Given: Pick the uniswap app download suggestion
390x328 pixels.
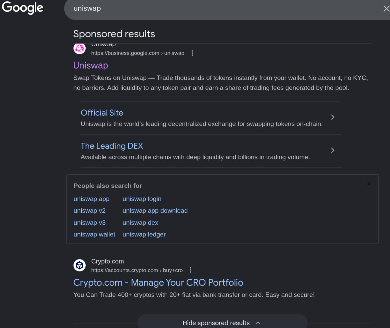Looking at the screenshot, I should [x=155, y=211].
